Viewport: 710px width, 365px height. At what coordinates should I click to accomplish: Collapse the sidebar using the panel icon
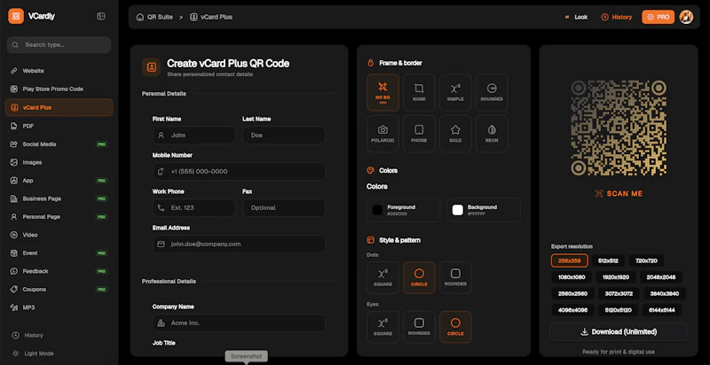tap(101, 16)
